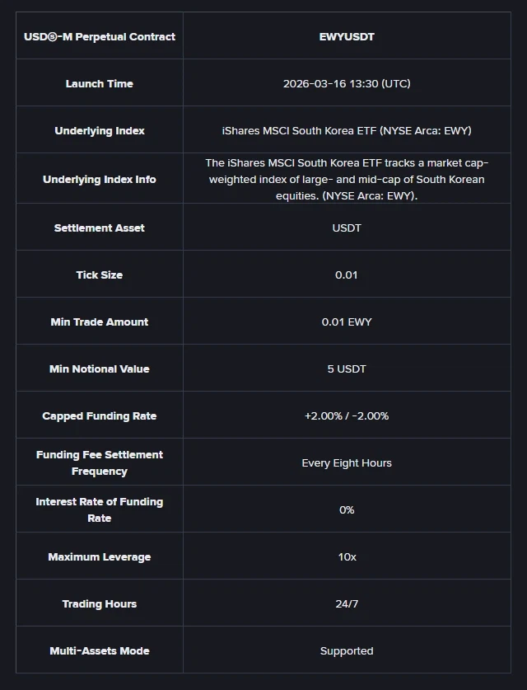Click the 0.01 EWY min trade amount

[x=347, y=322]
